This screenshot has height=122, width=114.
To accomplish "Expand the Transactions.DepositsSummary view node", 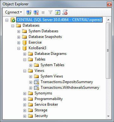I will coord(31,82).
